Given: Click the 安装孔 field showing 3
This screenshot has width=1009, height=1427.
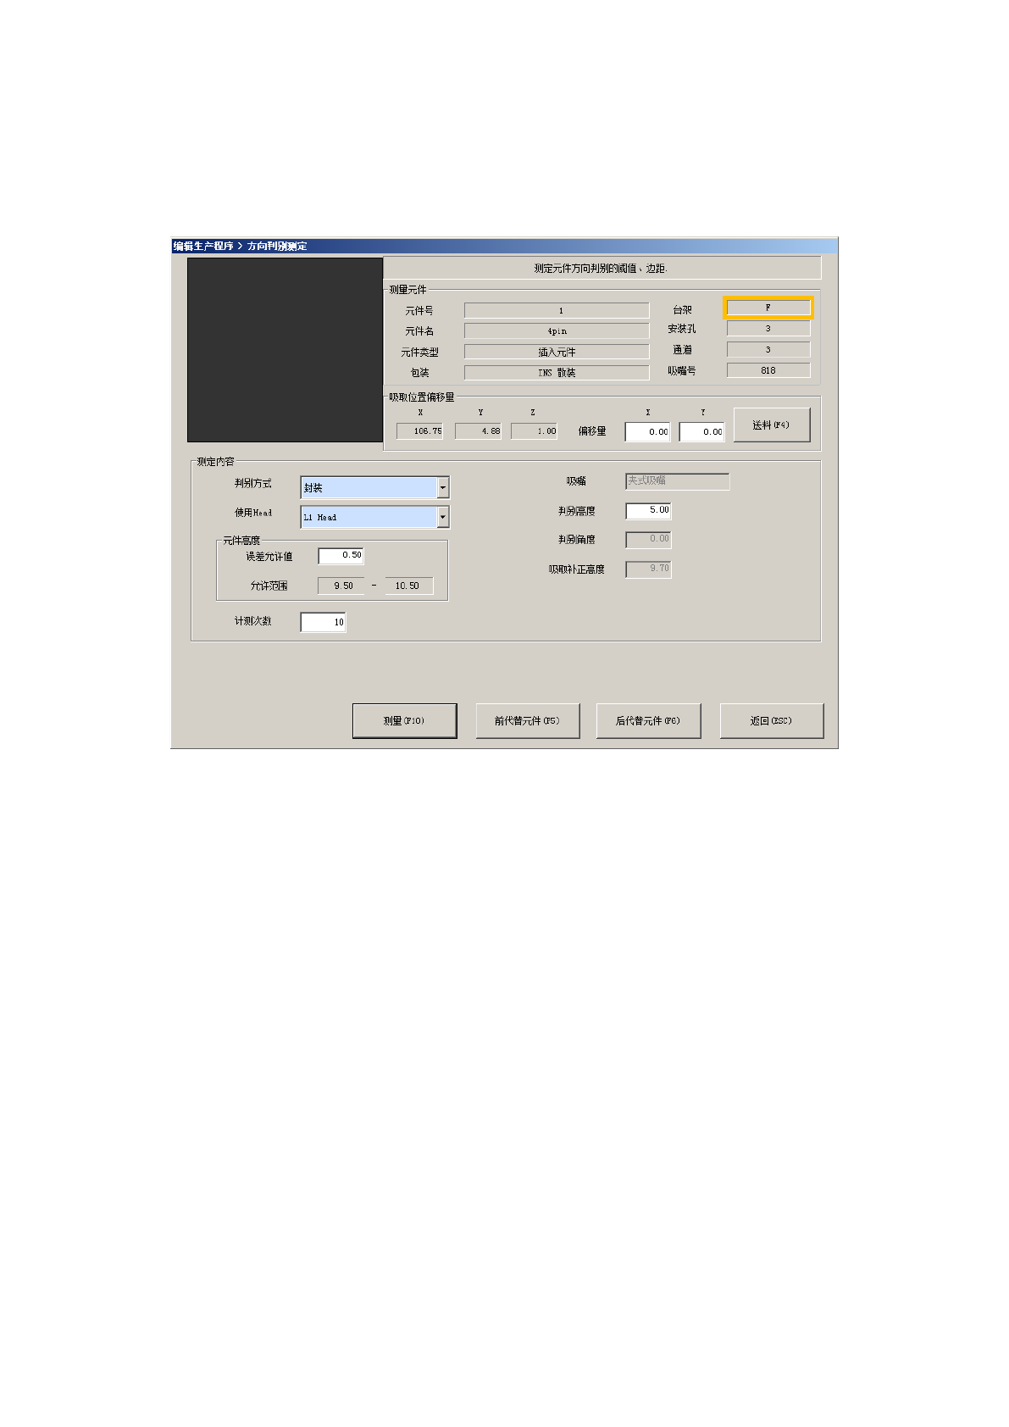Looking at the screenshot, I should coord(768,328).
